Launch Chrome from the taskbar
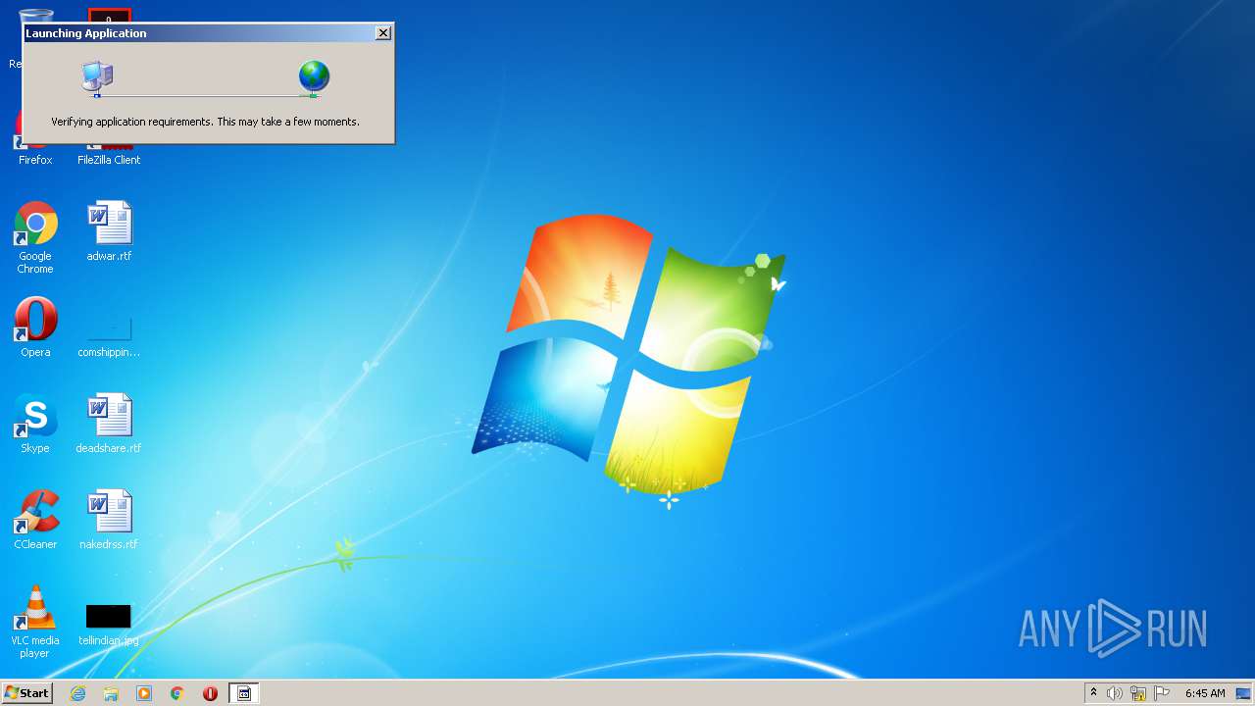This screenshot has height=706, width=1255. click(x=177, y=693)
